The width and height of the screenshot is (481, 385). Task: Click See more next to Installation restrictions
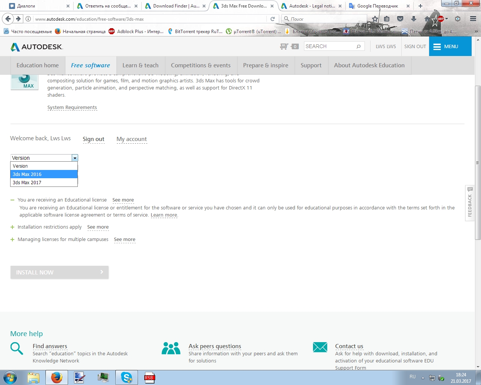click(x=98, y=227)
